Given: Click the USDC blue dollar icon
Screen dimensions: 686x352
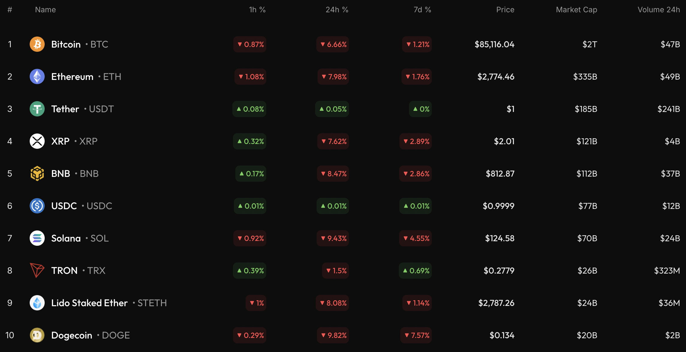Looking at the screenshot, I should coord(37,206).
